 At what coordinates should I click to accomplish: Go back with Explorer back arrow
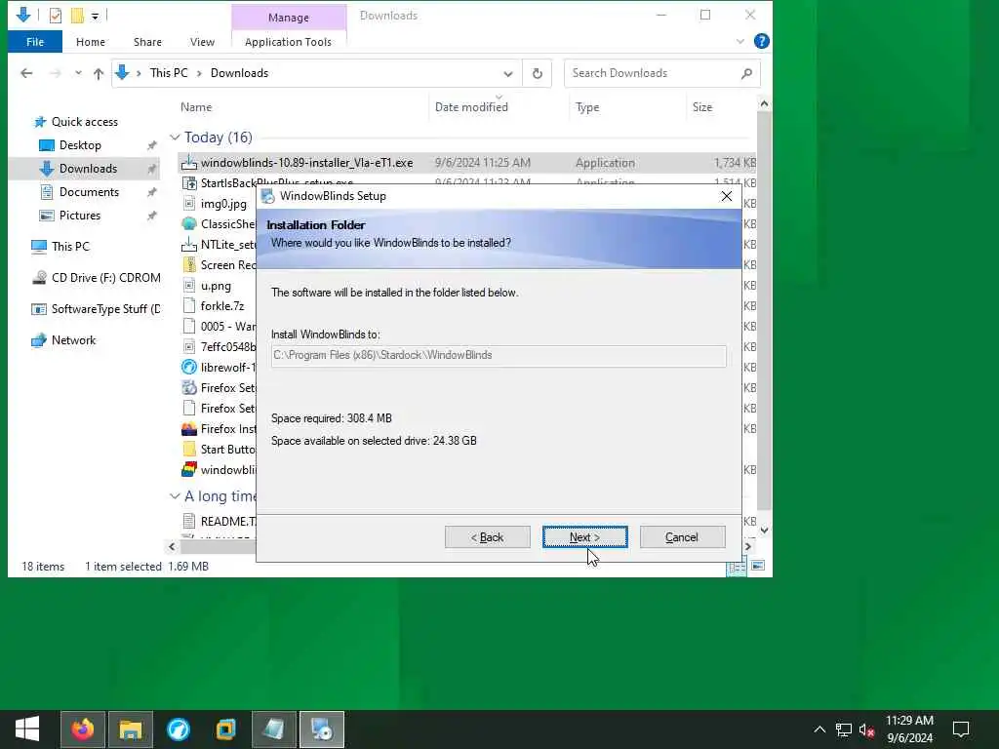[x=26, y=73]
